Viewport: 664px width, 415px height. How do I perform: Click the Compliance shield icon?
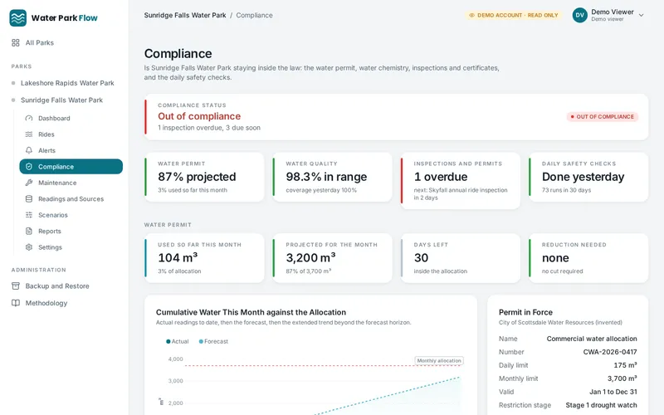(29, 167)
